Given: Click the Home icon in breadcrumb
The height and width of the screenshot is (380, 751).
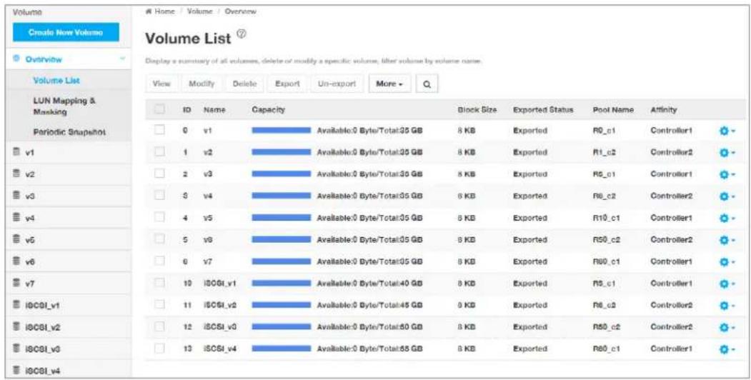Looking at the screenshot, I should coord(148,11).
